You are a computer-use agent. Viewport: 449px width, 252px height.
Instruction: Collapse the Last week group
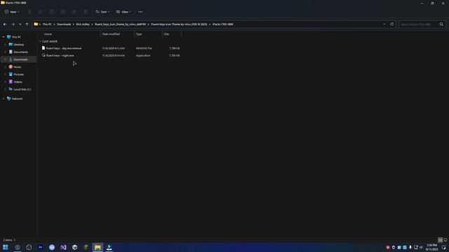pyautogui.click(x=40, y=41)
